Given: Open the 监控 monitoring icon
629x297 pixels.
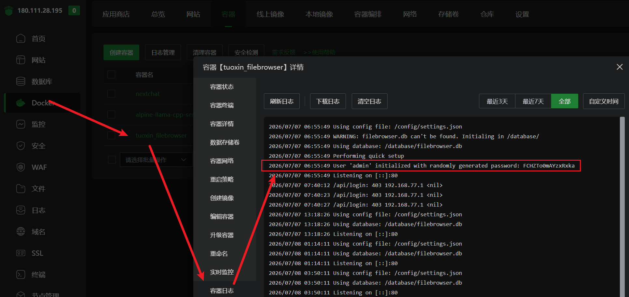Looking at the screenshot, I should click(21, 124).
